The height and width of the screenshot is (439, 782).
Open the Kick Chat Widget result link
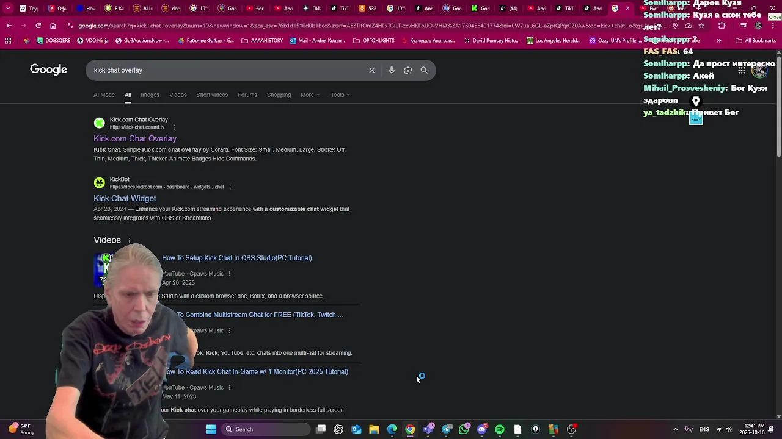coord(125,198)
